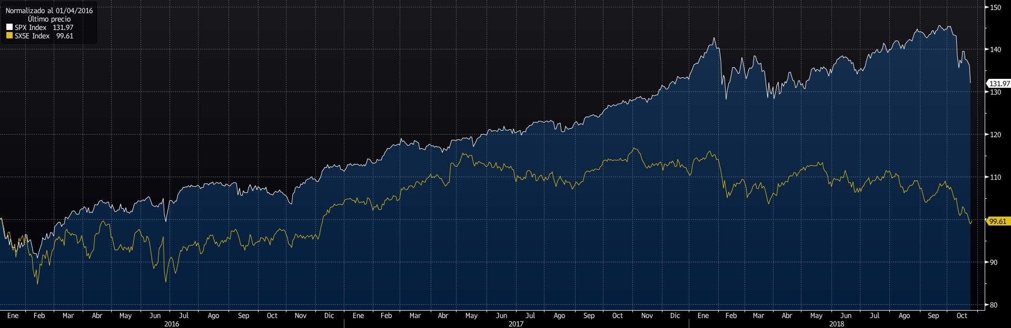The width and height of the screenshot is (1011, 328).
Task: Click the 110 value on price axis
Action: point(995,177)
